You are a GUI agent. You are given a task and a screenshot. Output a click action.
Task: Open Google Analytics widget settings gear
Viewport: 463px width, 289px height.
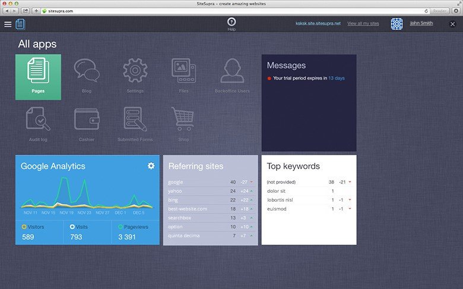click(151, 166)
